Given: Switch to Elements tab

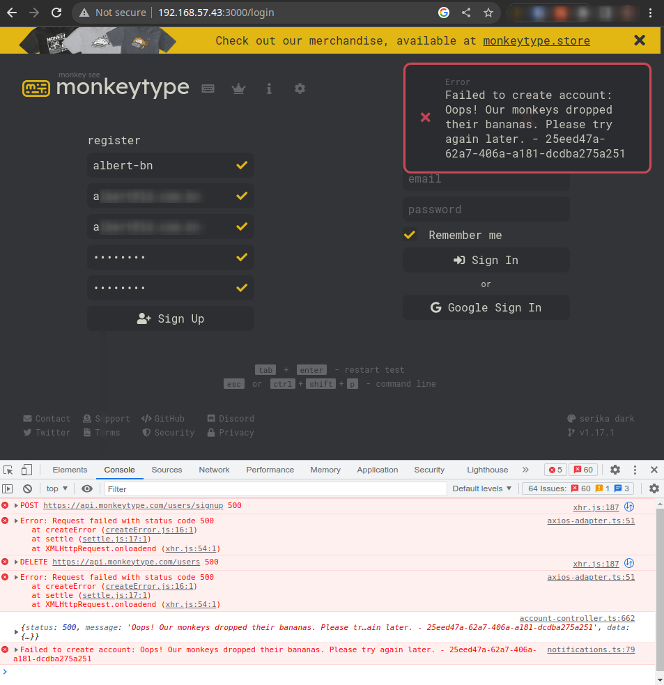Looking at the screenshot, I should click(x=70, y=470).
